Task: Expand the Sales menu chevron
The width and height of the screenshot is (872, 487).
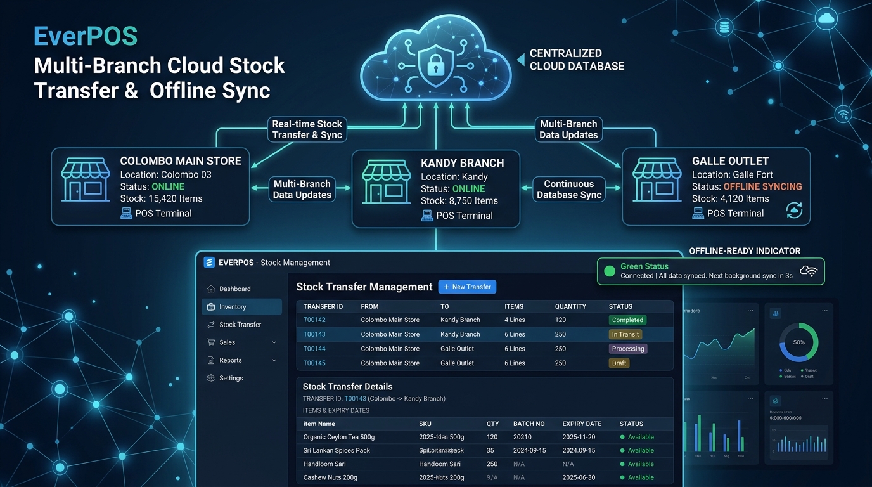Action: point(274,342)
